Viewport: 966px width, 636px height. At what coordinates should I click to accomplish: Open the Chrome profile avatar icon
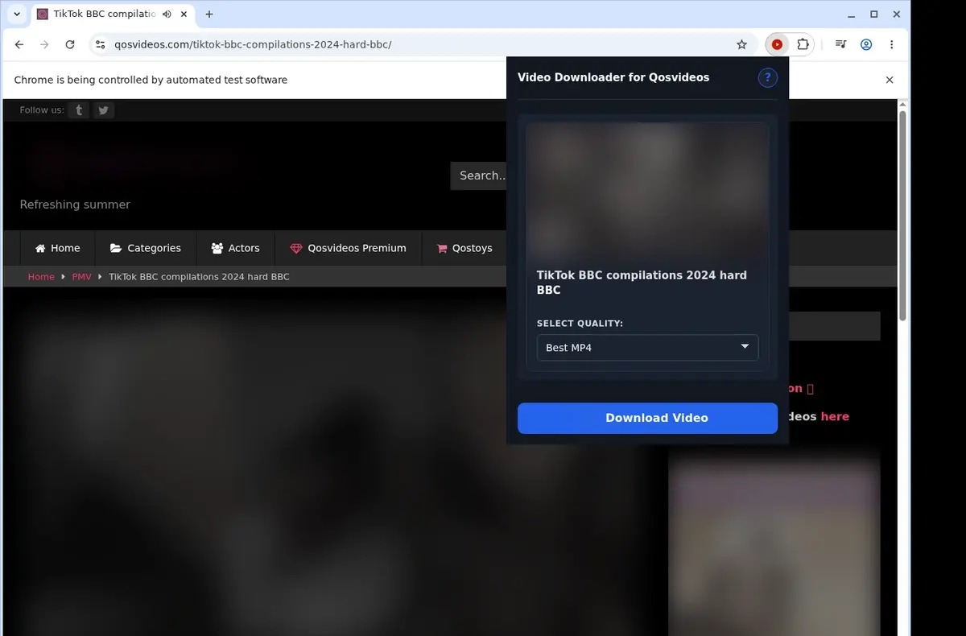[866, 45]
